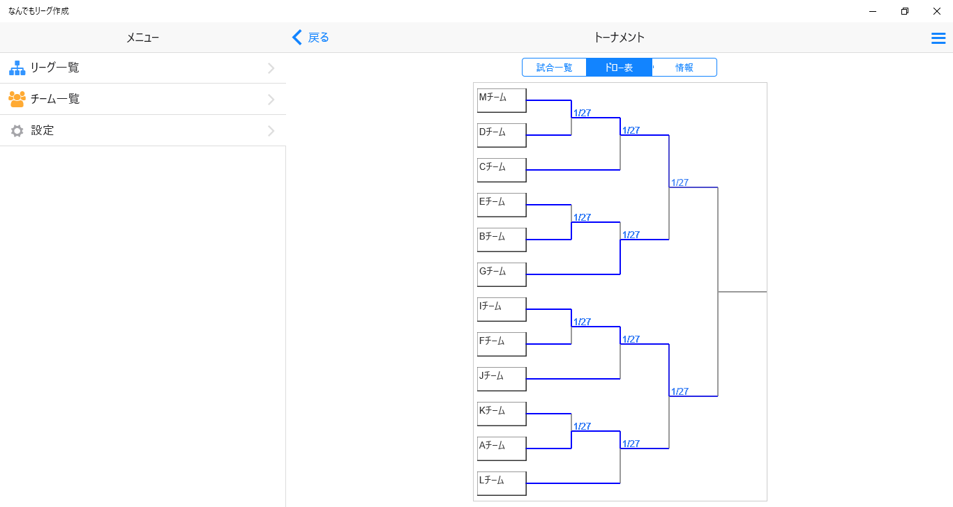Click the league list hierarchy icon
953x507 pixels.
point(17,68)
